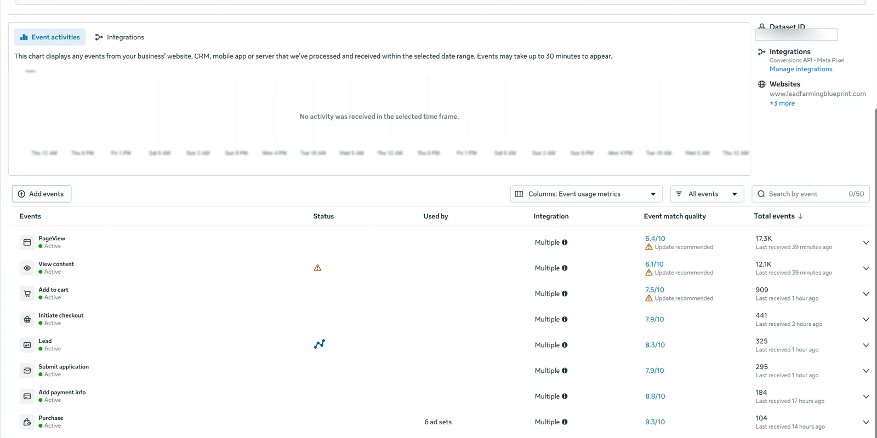Click info icon next to View content Multiple
The height and width of the screenshot is (438, 877).
coord(565,268)
